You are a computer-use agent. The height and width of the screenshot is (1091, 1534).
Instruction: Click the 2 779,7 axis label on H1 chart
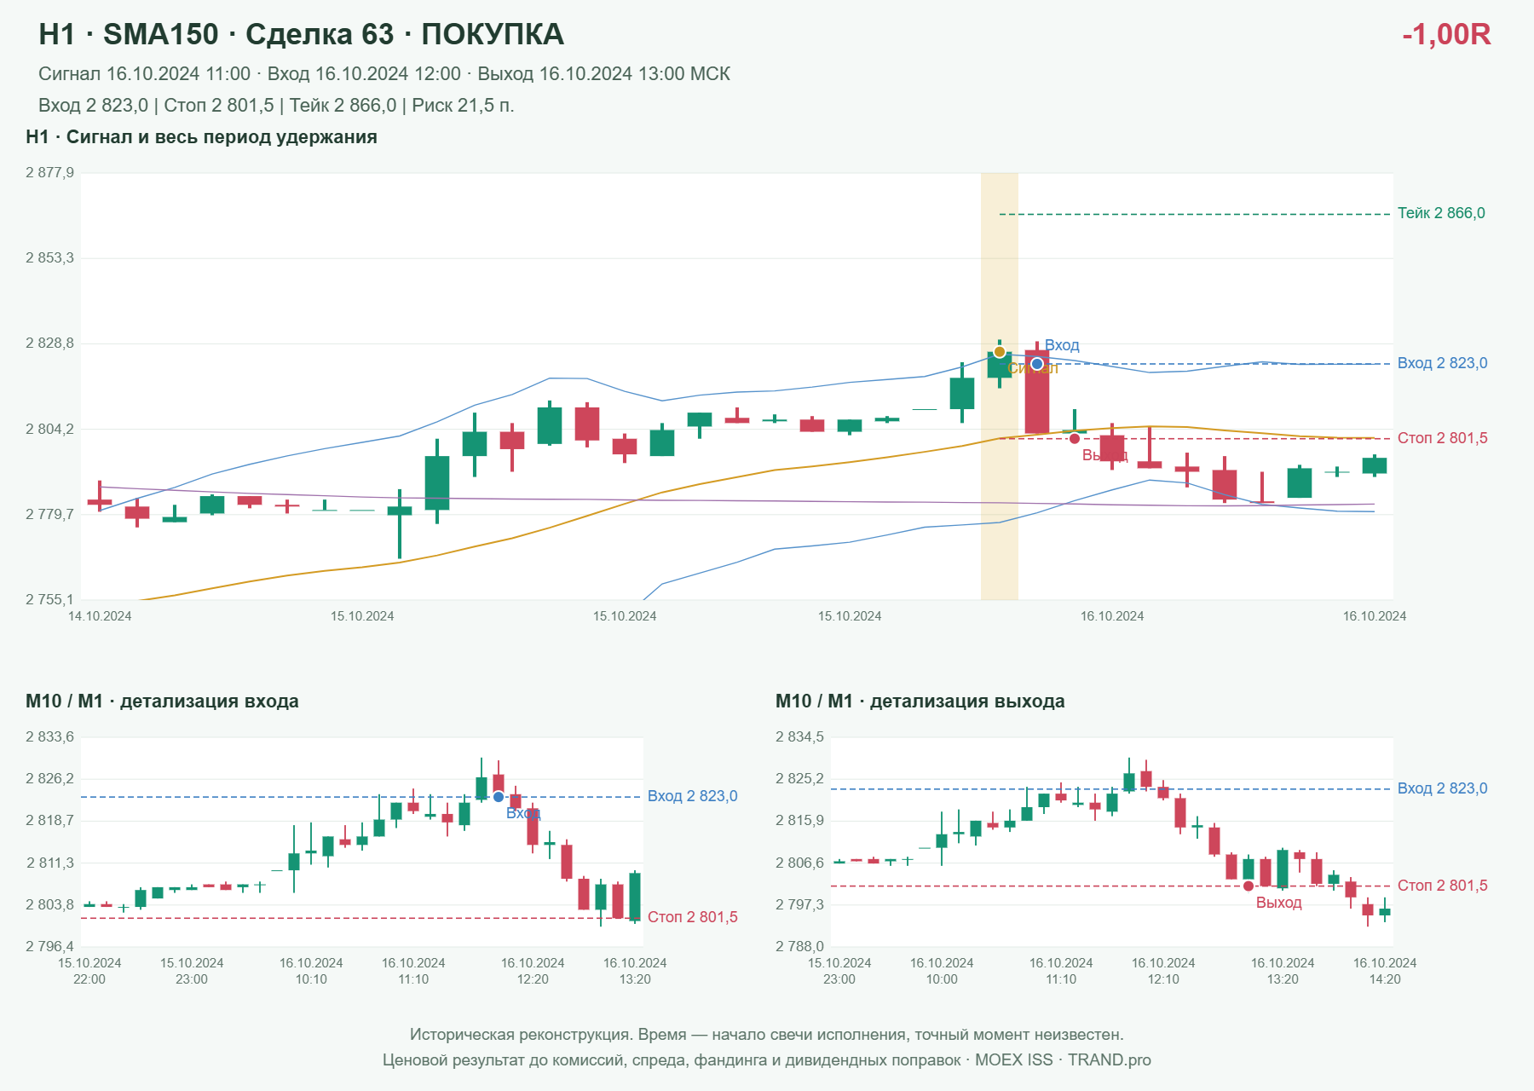click(49, 515)
